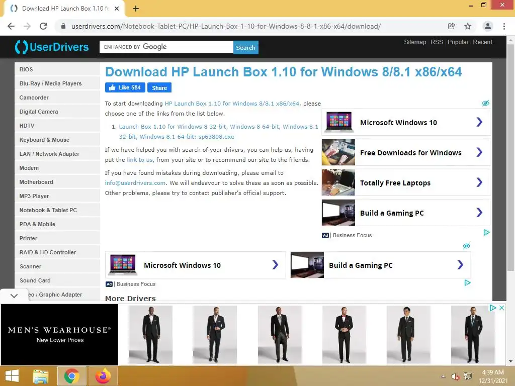515x386 pixels.
Task: Toggle the eye icon above right-column ads
Action: point(485,103)
